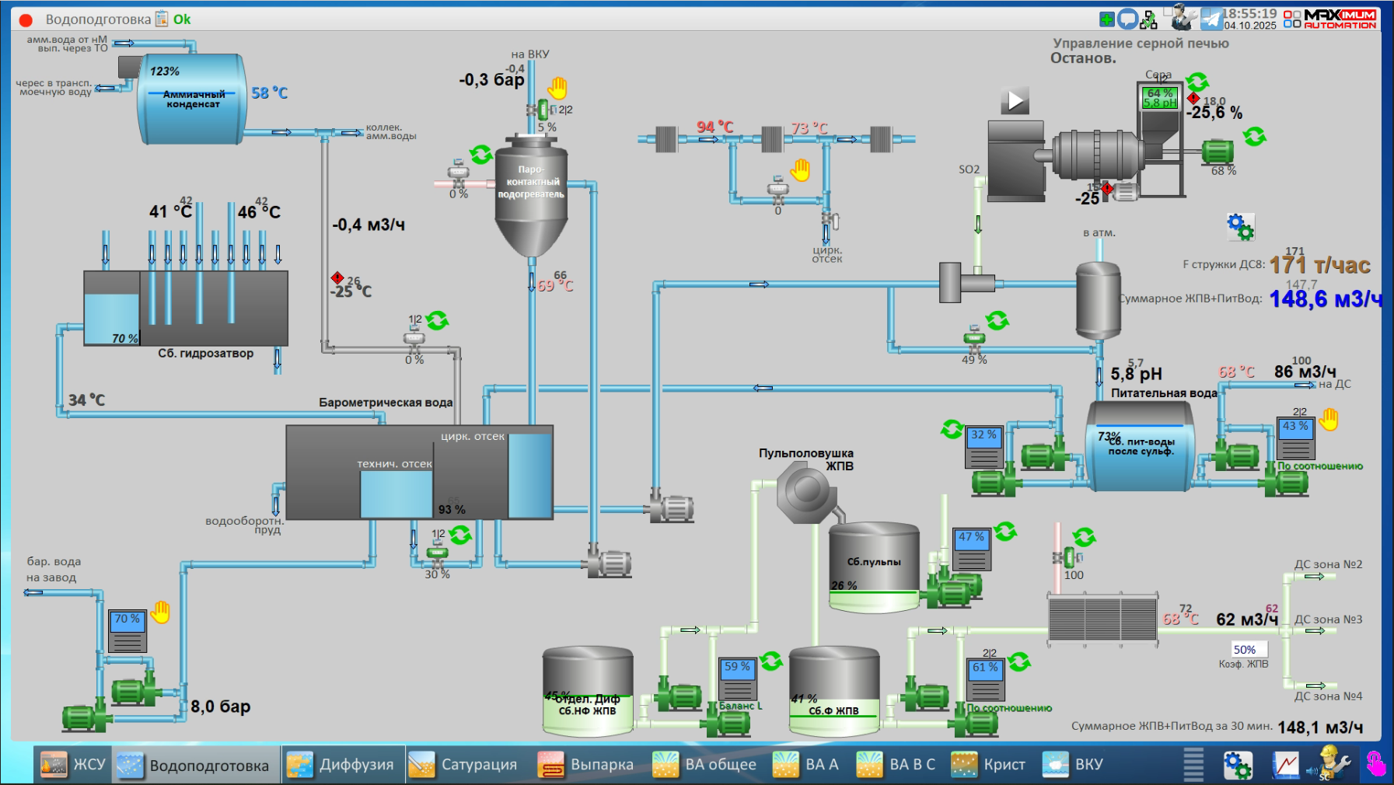The width and height of the screenshot is (1394, 785).
Task: Open the trend chart icon in bottom bar
Action: 1286,765
